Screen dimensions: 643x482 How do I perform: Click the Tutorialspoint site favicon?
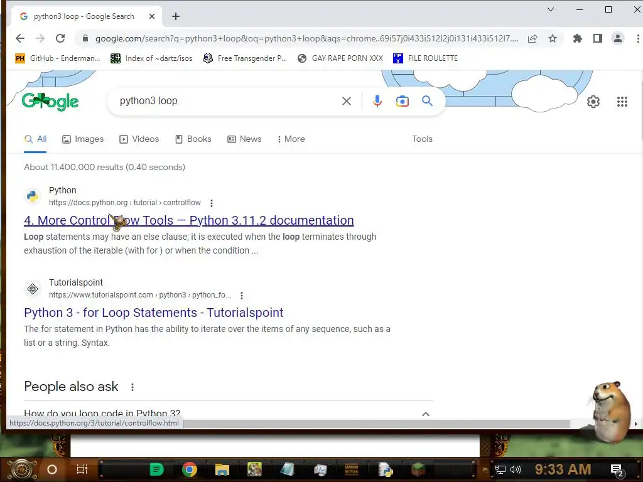[33, 289]
